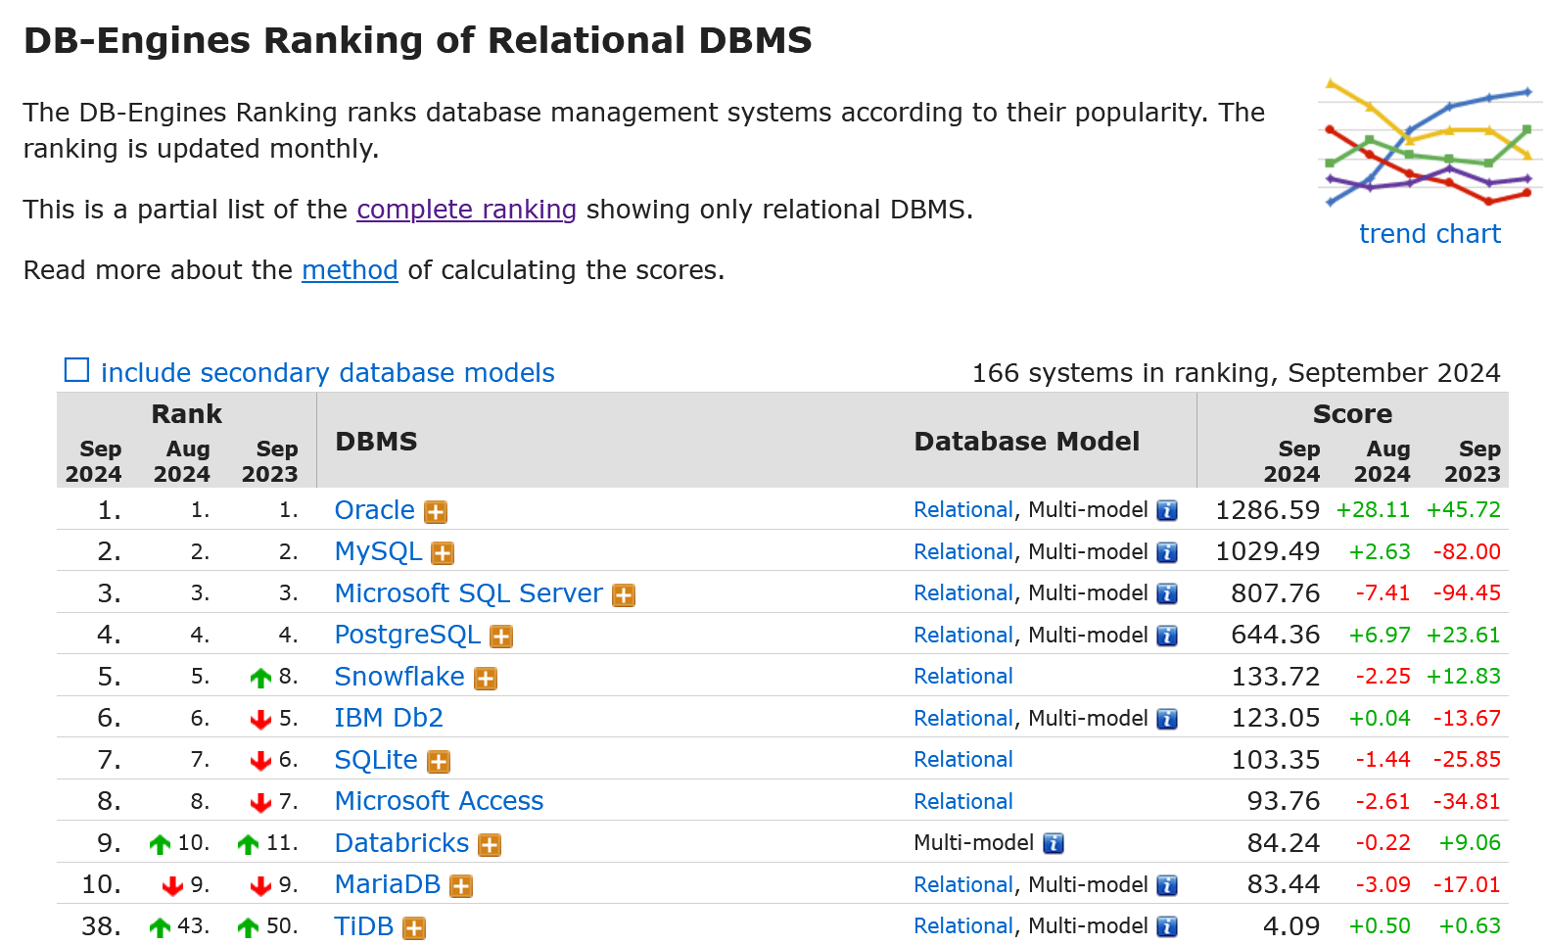Click the info icon in TiDB's row
The height and width of the screenshot is (945, 1547).
pos(1166,926)
